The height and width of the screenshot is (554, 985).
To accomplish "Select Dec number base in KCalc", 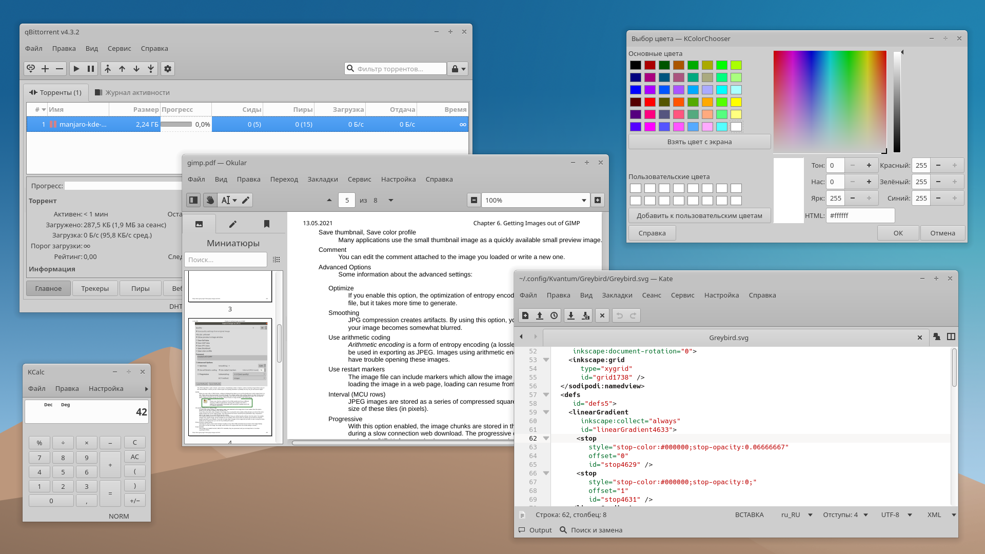I will (x=48, y=405).
